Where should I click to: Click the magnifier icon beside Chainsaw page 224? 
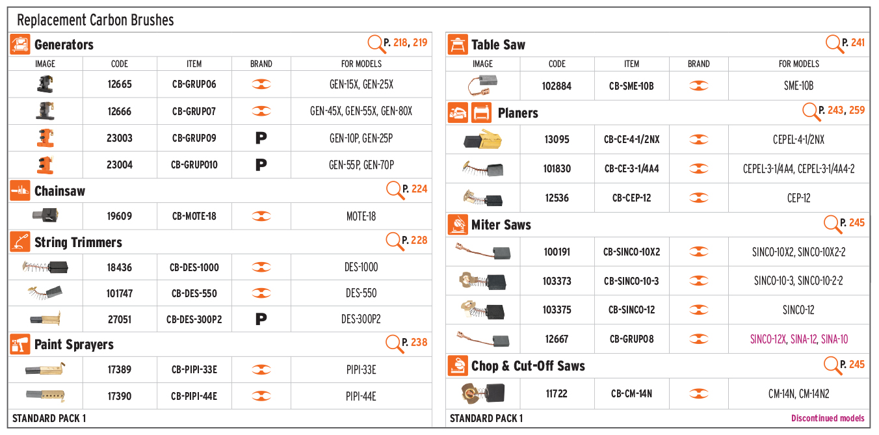[x=395, y=190]
